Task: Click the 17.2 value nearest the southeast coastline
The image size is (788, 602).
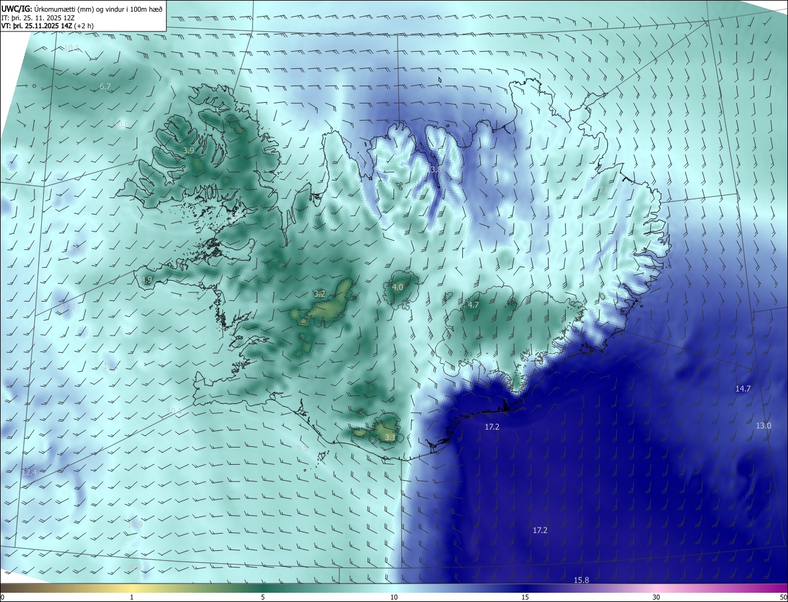Action: 492,427
